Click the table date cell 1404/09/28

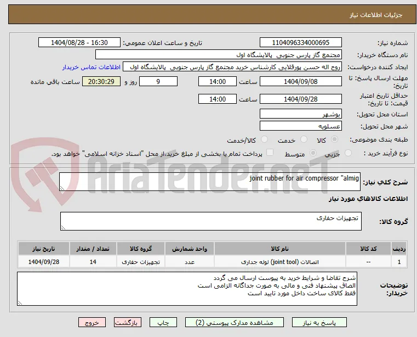point(44,262)
